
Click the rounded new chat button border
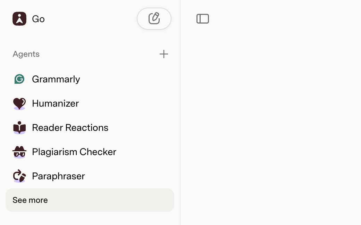pos(154,19)
